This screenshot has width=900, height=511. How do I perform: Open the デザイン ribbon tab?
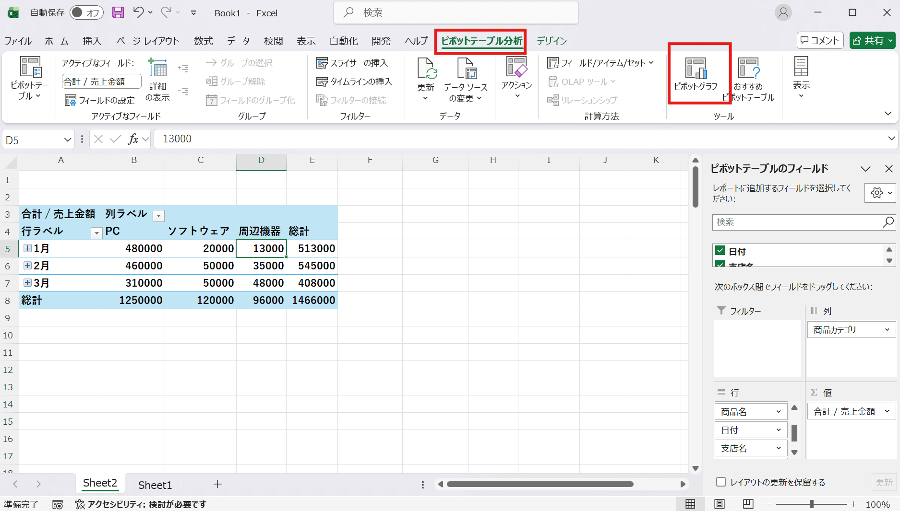coord(552,41)
